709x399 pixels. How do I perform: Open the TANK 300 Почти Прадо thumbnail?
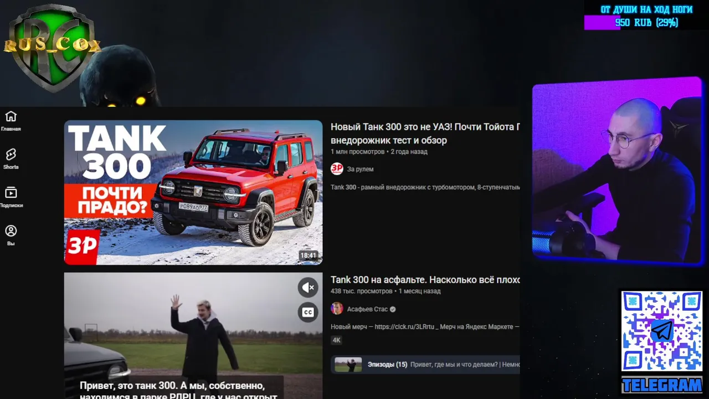pyautogui.click(x=193, y=192)
